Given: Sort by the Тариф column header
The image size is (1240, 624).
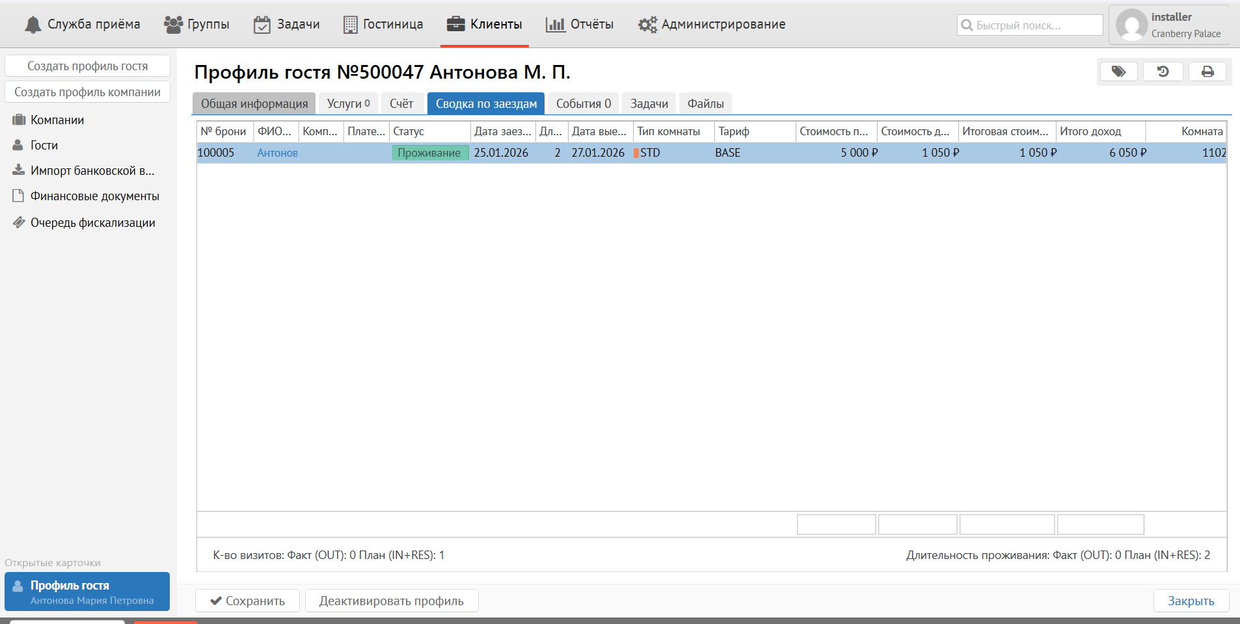Looking at the screenshot, I should pyautogui.click(x=755, y=131).
